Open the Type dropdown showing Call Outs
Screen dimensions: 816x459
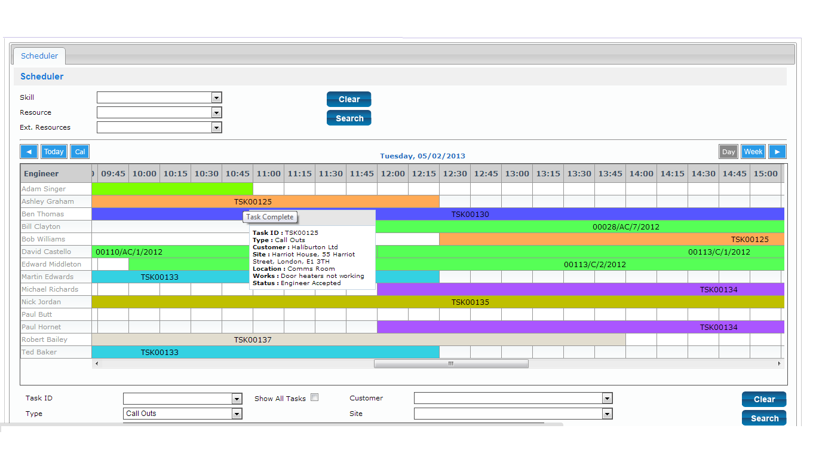[237, 413]
